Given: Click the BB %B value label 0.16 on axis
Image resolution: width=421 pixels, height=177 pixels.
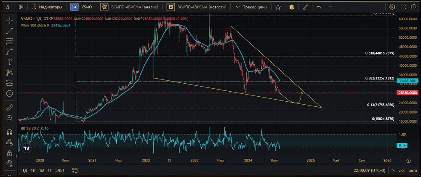Looking at the screenshot, I should point(403,145).
